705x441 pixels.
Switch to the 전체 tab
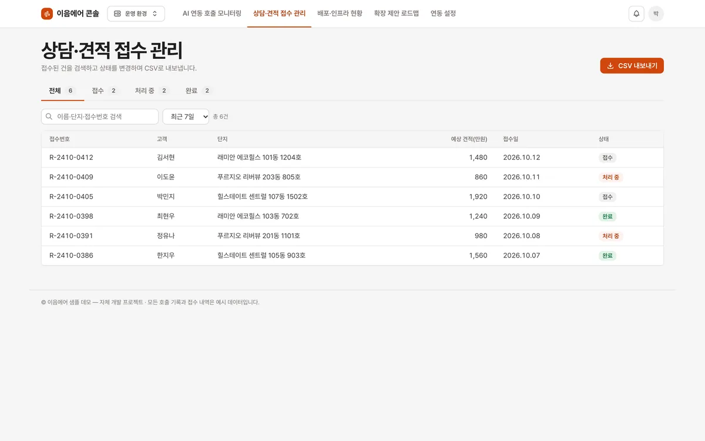pos(62,91)
